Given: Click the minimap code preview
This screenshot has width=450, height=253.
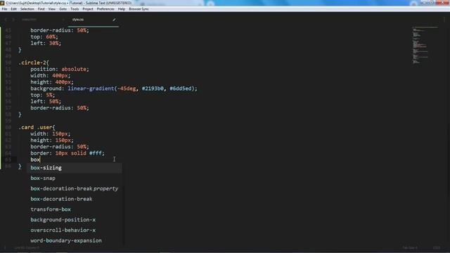Looking at the screenshot, I should point(425,45).
